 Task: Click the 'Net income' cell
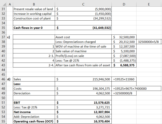[34, 112]
